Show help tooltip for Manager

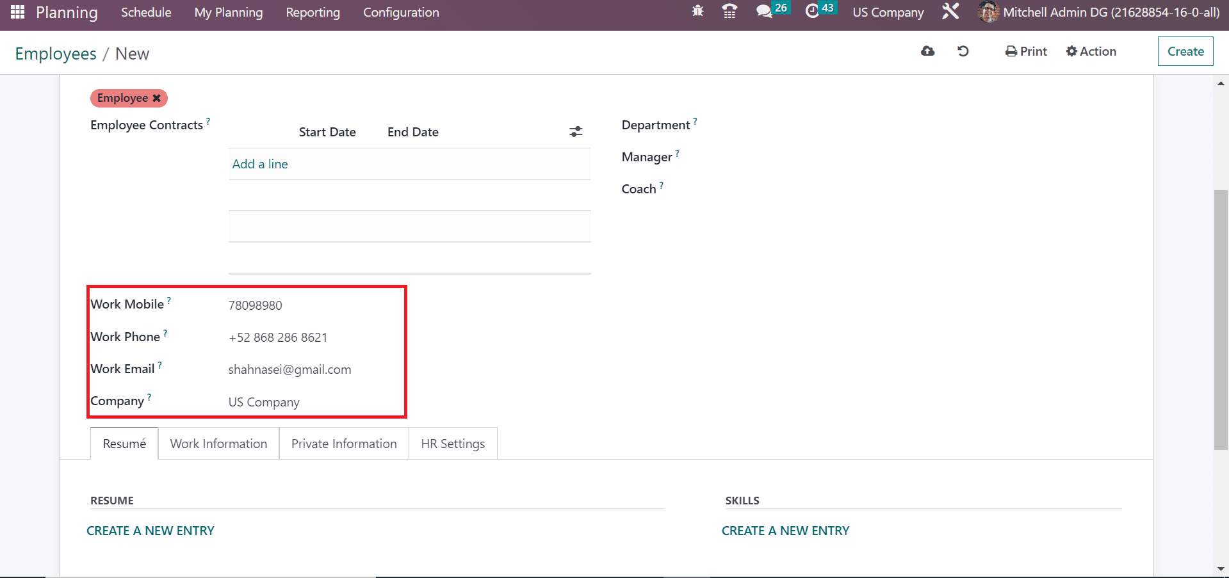tap(678, 152)
